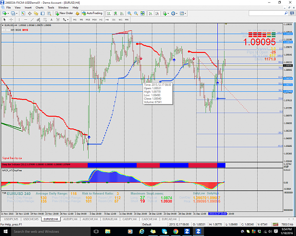This screenshot has width=296, height=236.
Task: Select the Text Label tool
Action: click(58, 19)
